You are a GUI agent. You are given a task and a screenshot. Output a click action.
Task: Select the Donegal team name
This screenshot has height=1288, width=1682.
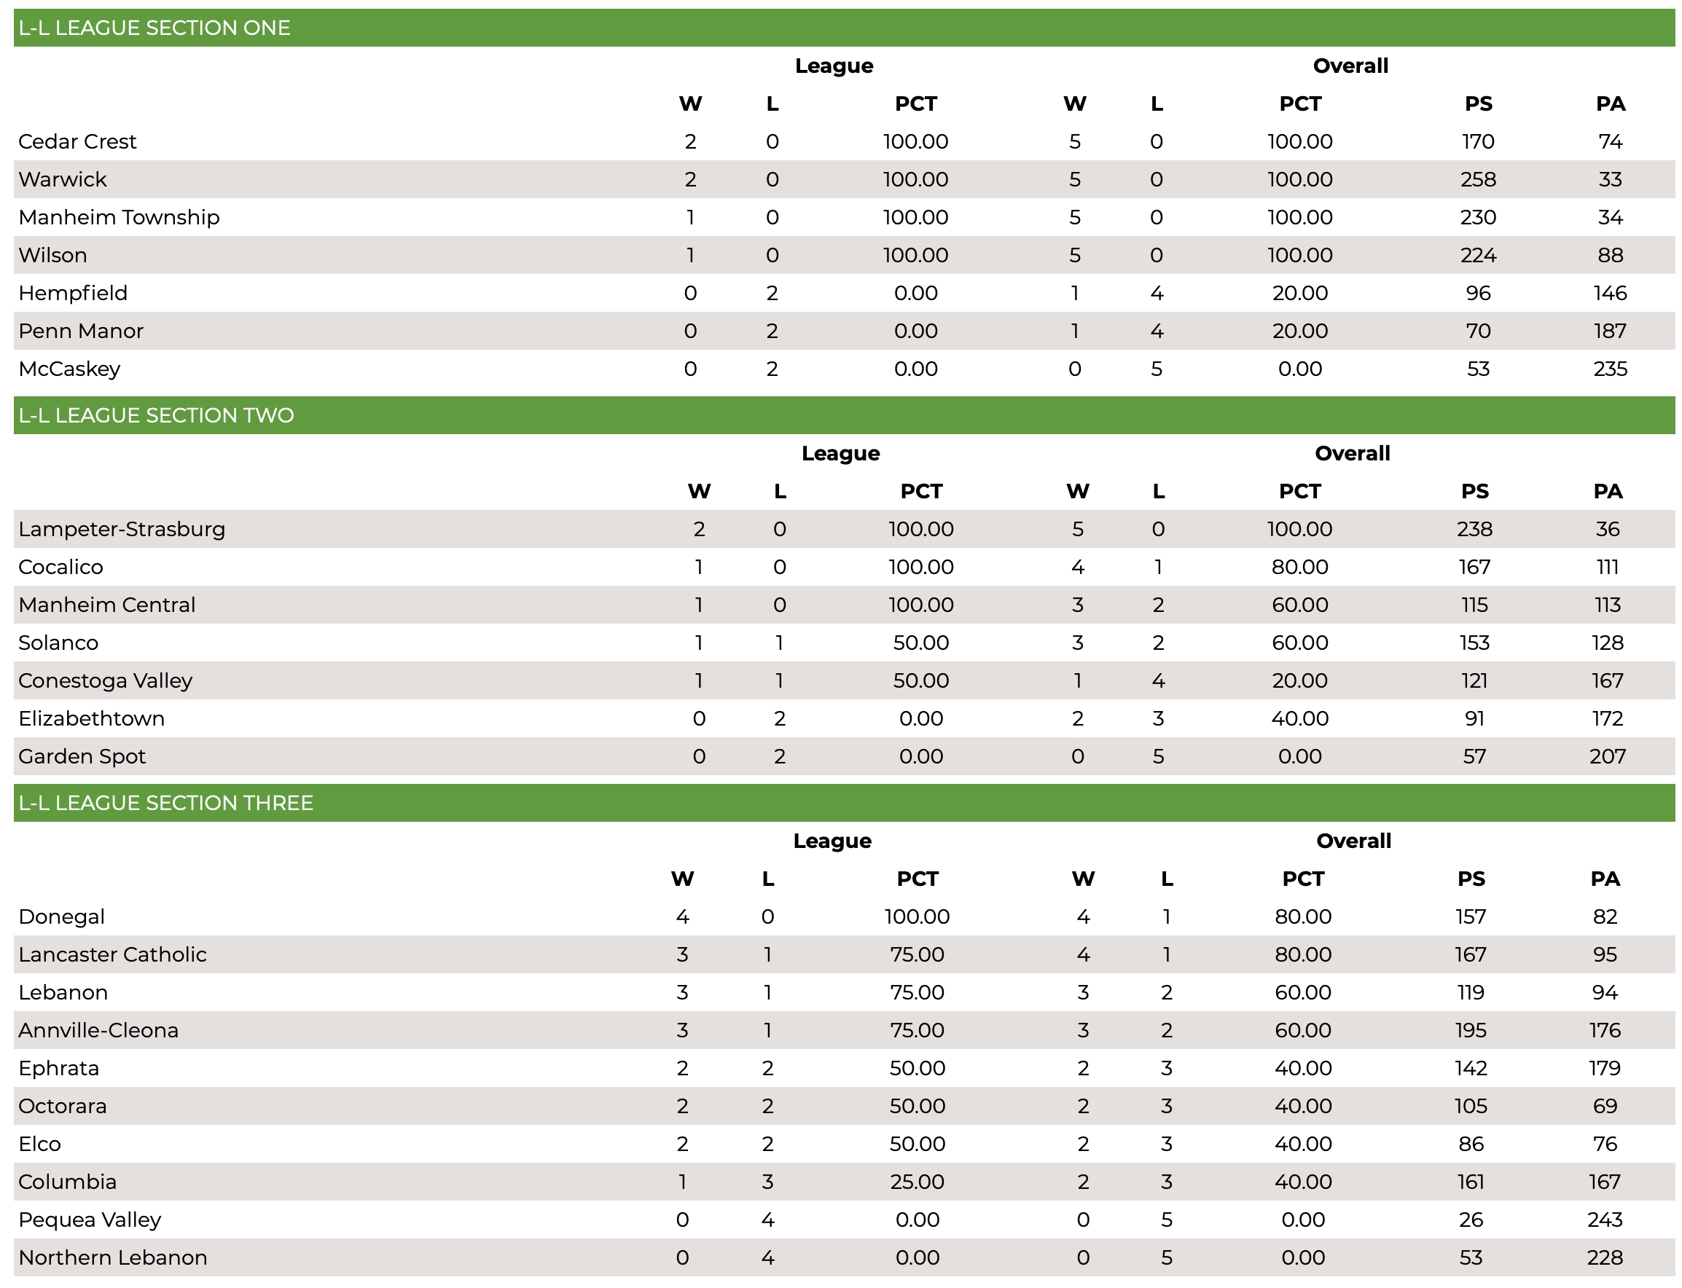(x=61, y=918)
